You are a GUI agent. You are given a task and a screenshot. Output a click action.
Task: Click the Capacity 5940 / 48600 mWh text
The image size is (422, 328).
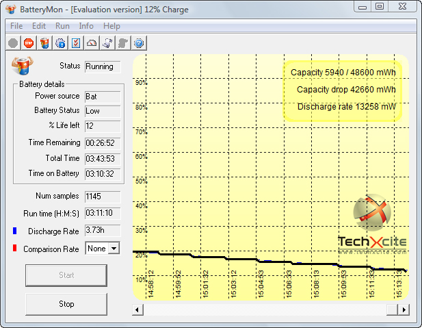coord(343,73)
